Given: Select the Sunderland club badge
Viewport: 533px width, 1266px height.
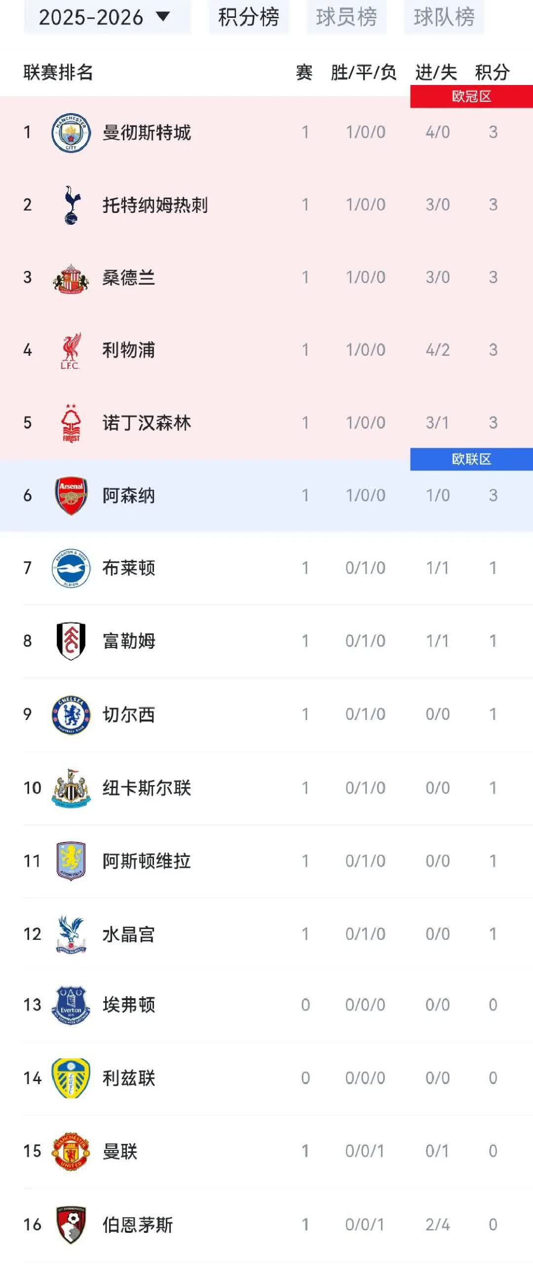Looking at the screenshot, I should 71,278.
